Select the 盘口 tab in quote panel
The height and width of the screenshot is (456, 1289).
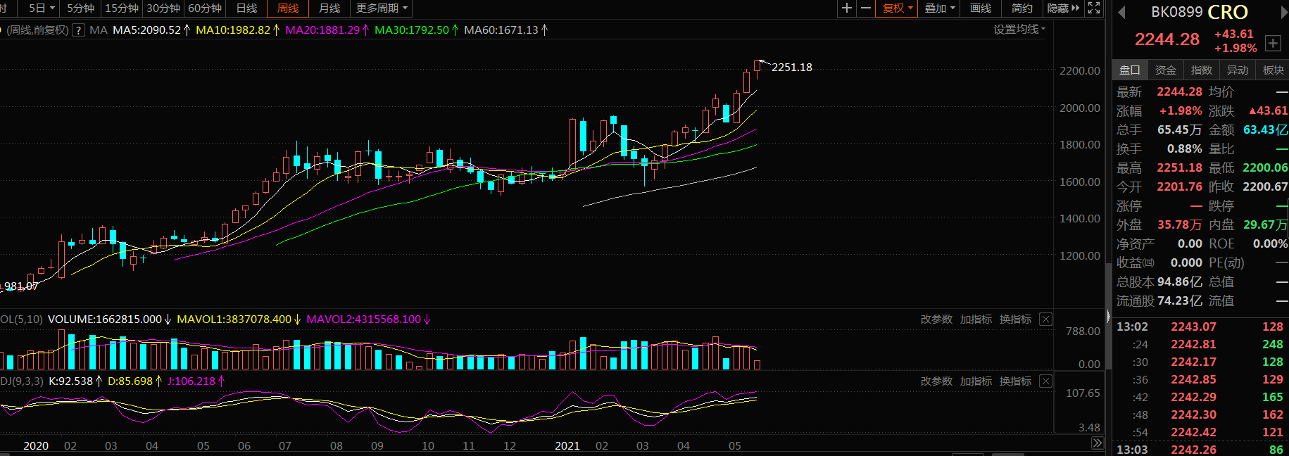pos(1130,70)
